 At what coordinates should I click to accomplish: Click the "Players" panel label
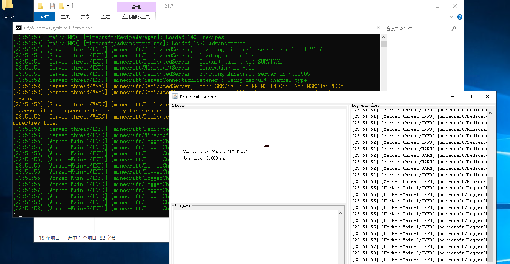(x=182, y=206)
